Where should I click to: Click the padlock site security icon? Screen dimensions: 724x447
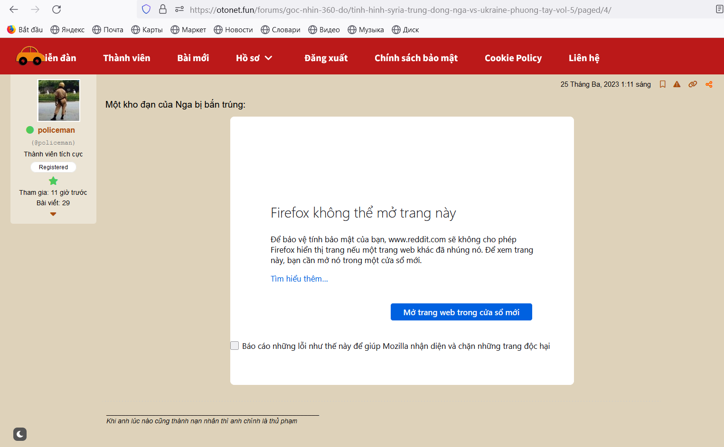click(x=163, y=9)
